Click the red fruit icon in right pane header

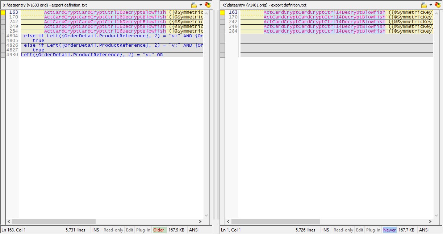(437, 5)
